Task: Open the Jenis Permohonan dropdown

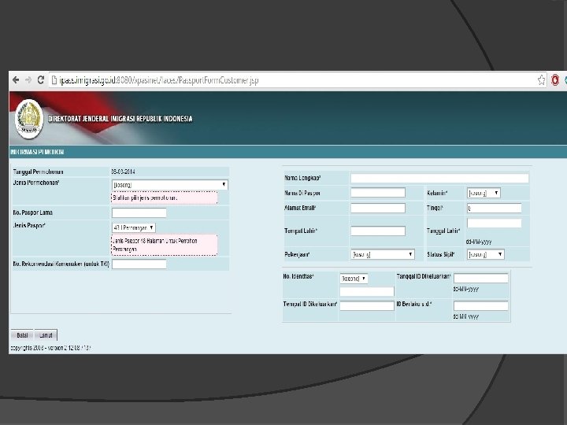Action: [170, 185]
